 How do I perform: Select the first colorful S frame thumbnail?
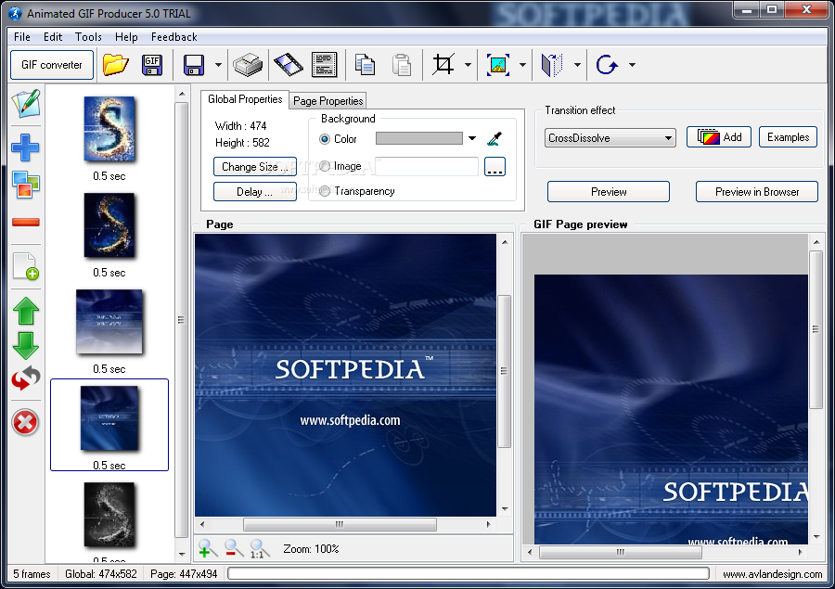point(109,129)
